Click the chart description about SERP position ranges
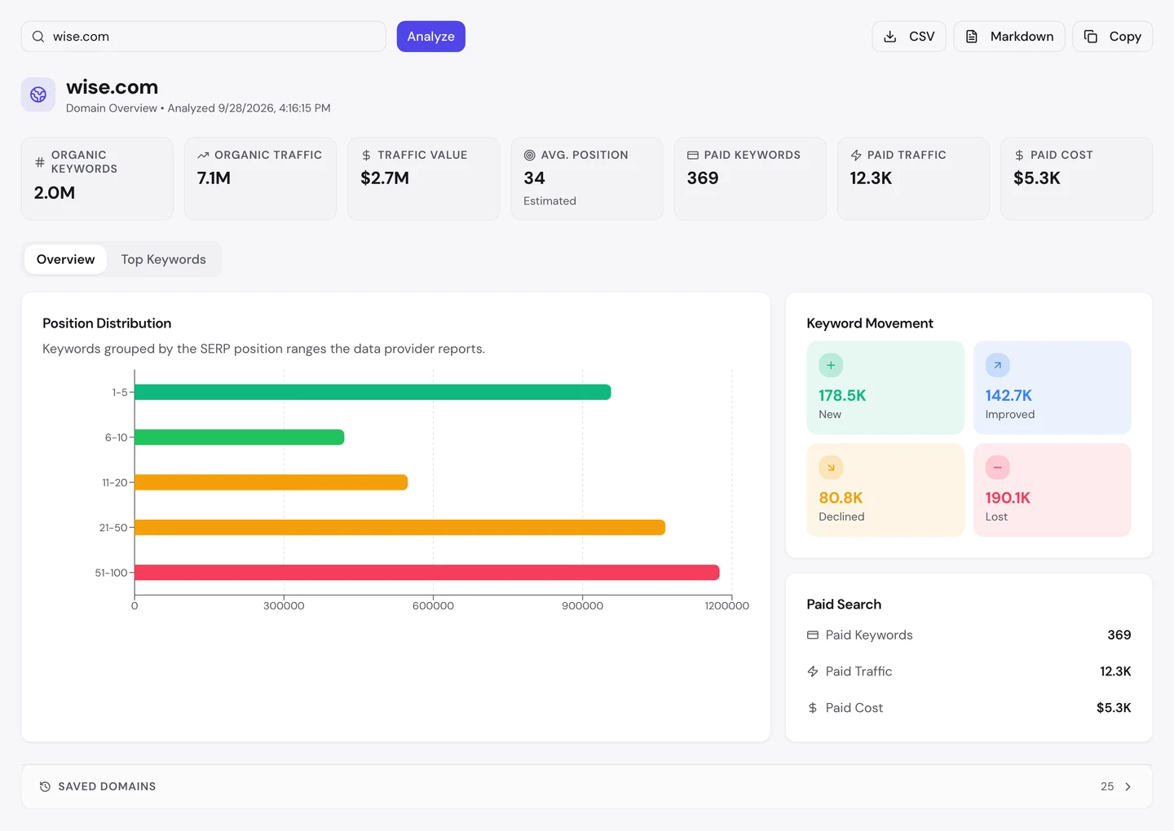The width and height of the screenshot is (1174, 831). coord(263,349)
